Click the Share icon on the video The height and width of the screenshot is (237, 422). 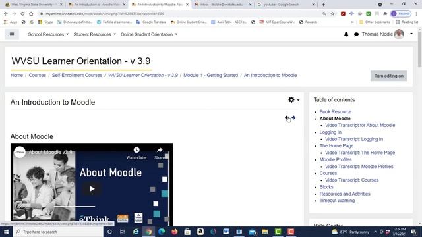pos(160,153)
